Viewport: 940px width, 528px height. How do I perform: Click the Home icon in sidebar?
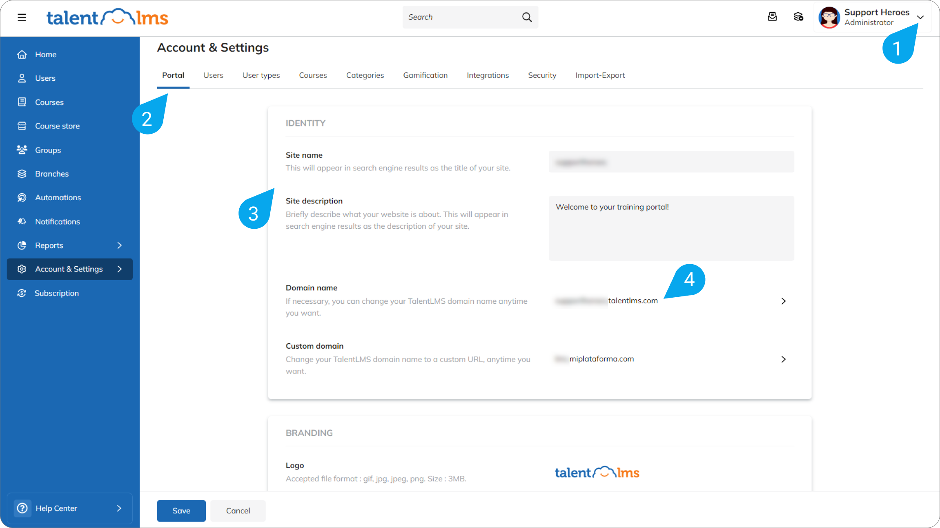click(22, 54)
